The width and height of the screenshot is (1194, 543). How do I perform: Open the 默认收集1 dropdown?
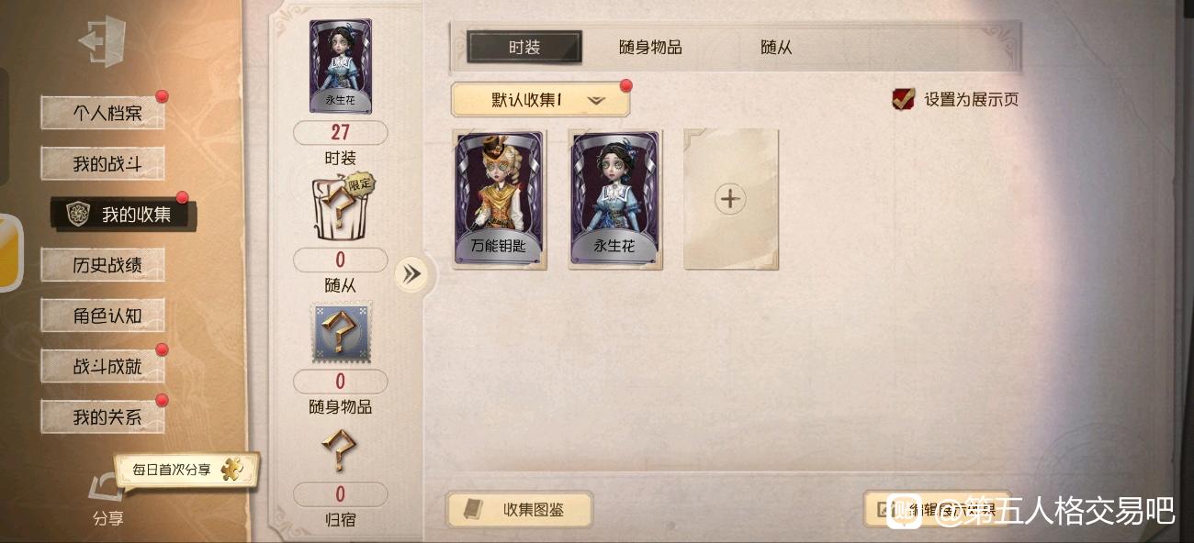(540, 100)
